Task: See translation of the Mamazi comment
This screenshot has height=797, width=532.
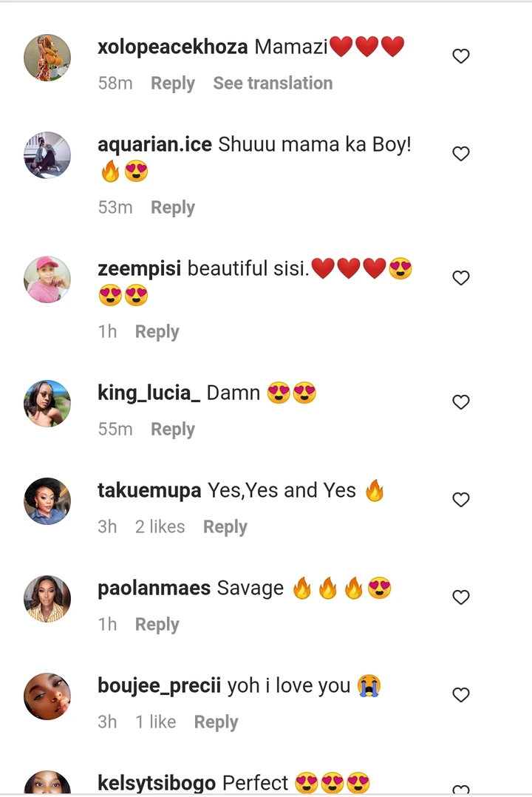Action: click(273, 84)
